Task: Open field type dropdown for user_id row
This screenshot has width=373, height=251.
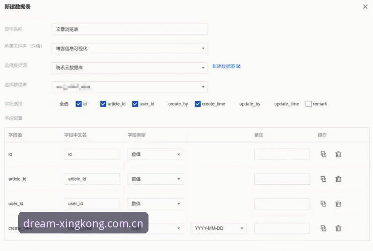Action: pyautogui.click(x=156, y=203)
